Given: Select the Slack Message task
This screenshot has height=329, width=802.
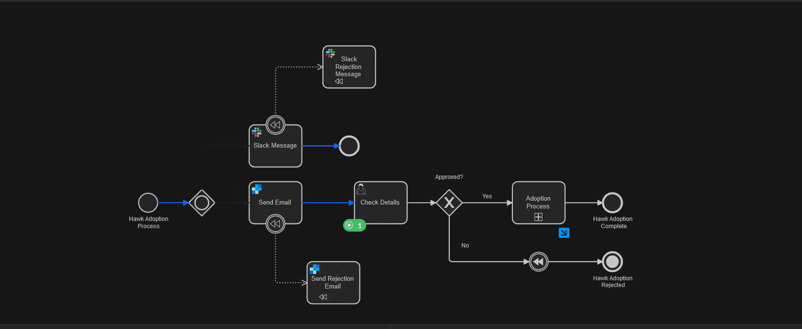Looking at the screenshot, I should (276, 146).
